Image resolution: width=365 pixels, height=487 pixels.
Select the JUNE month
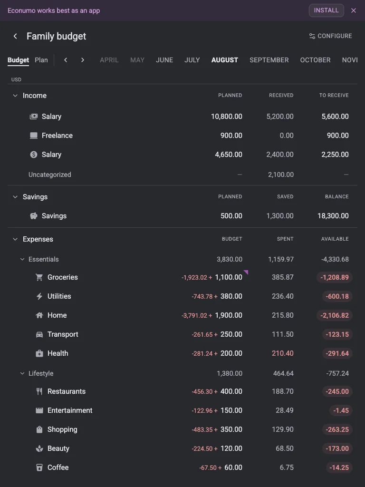tap(164, 60)
